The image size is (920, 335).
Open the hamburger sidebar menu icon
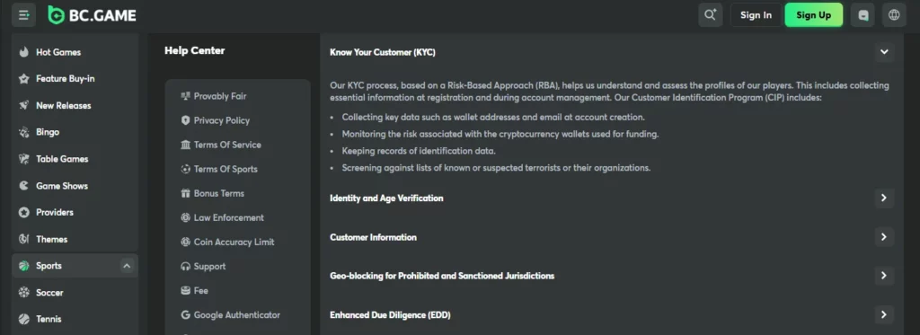23,15
